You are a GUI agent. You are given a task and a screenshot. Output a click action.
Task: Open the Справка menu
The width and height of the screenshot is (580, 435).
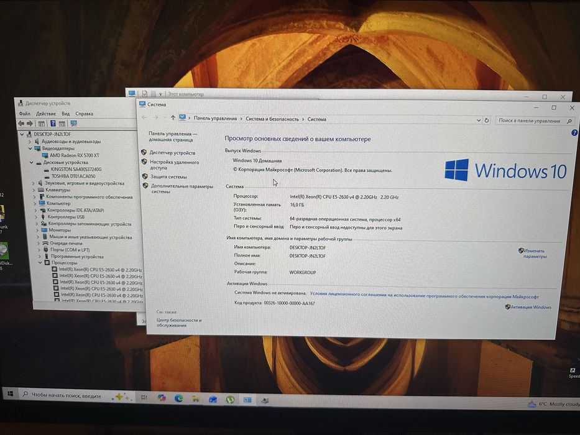(84, 114)
